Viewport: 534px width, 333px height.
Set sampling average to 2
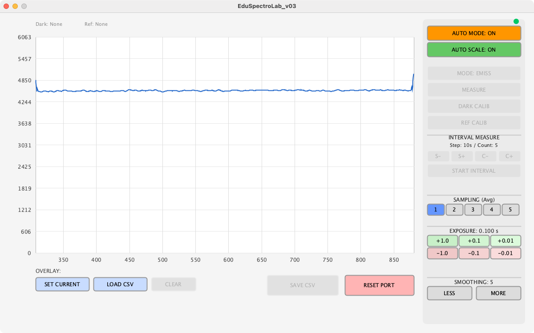(454, 210)
